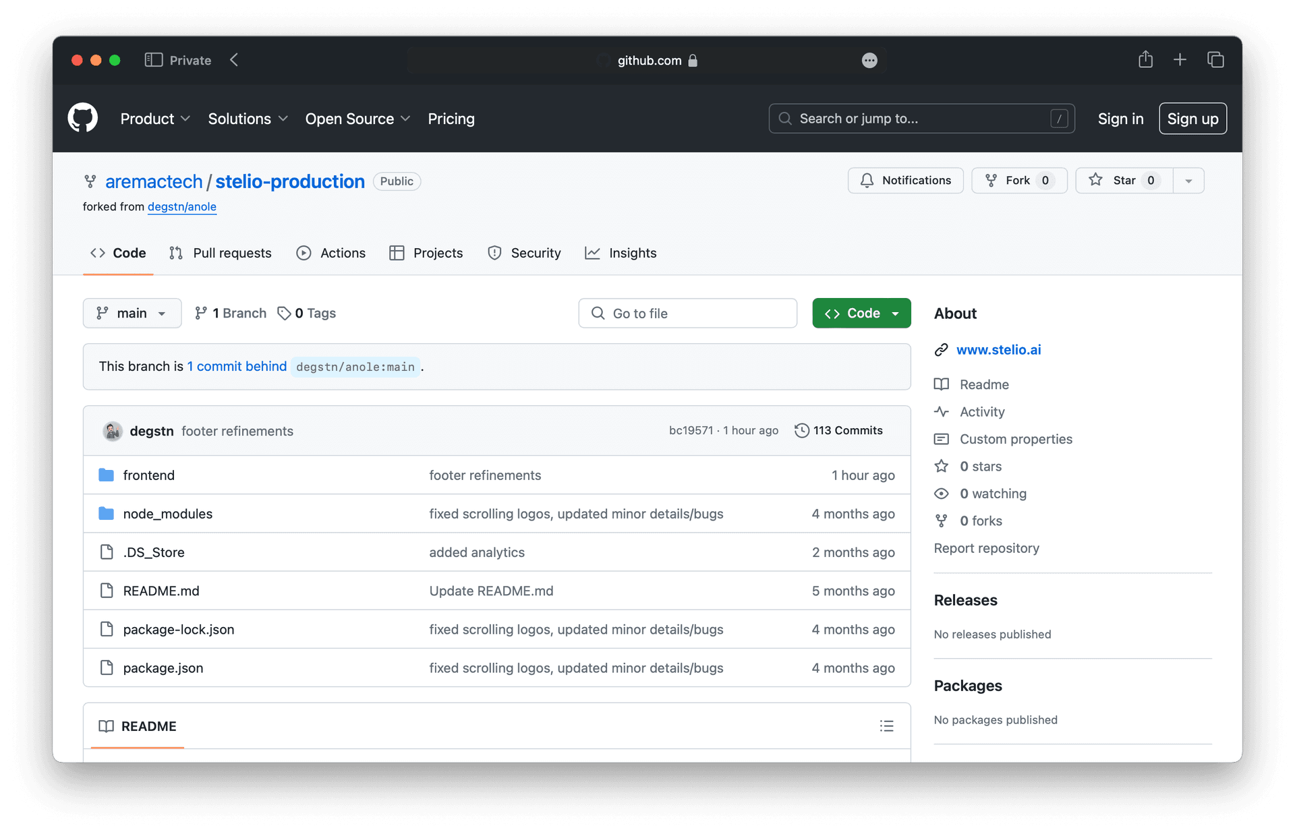Click the book icon beside README heading
This screenshot has width=1295, height=832.
107,726
